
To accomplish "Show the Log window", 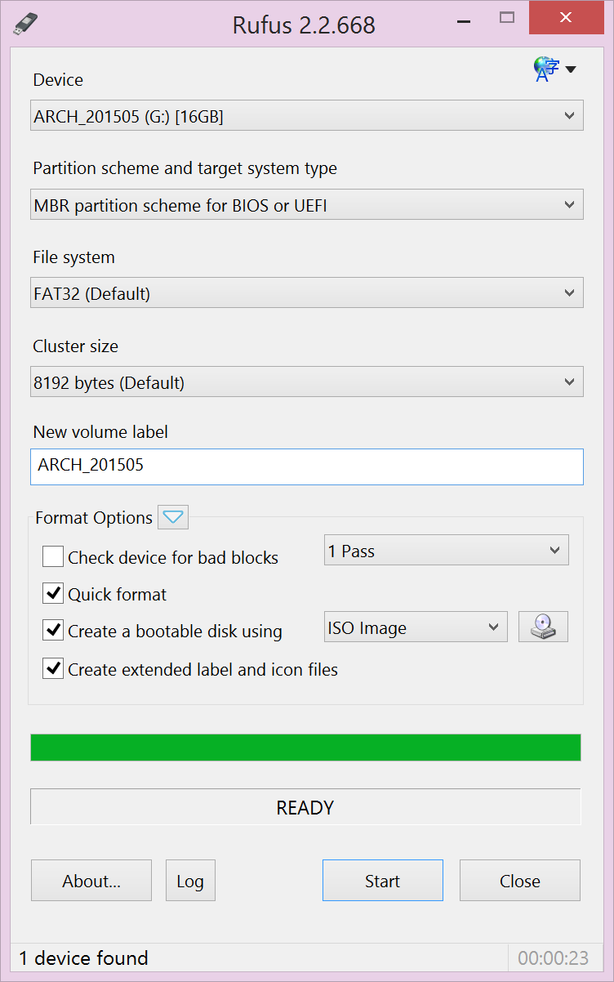I will pos(190,881).
